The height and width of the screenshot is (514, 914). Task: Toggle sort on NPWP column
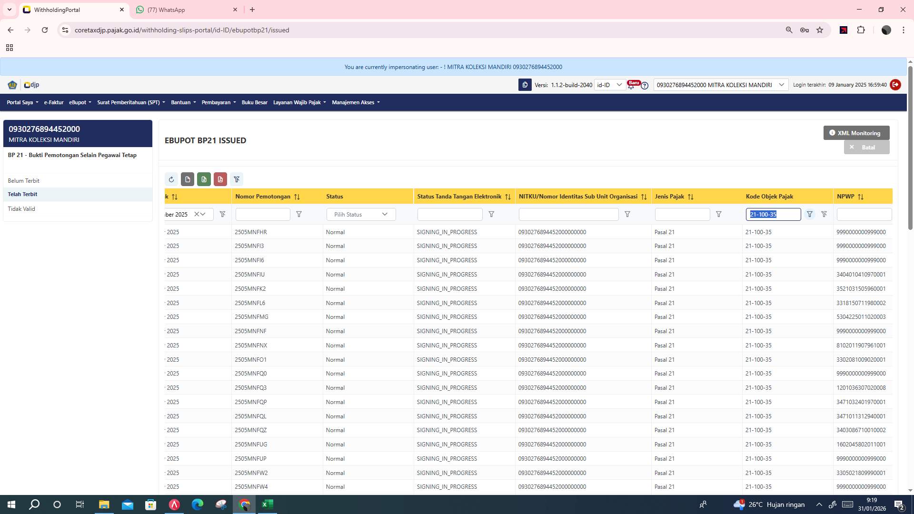[861, 196]
